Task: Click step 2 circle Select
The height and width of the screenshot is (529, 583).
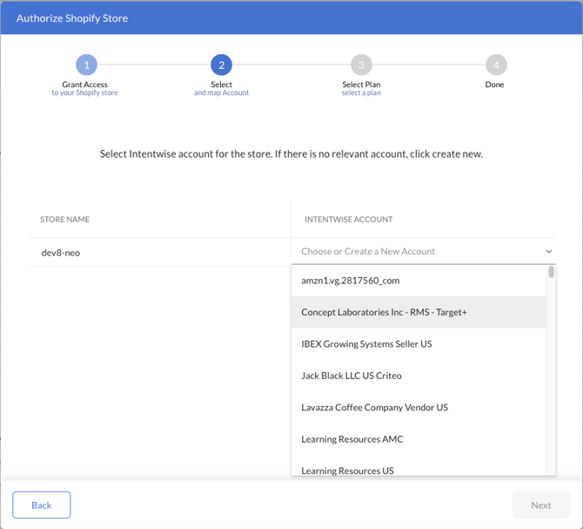Action: 221,64
